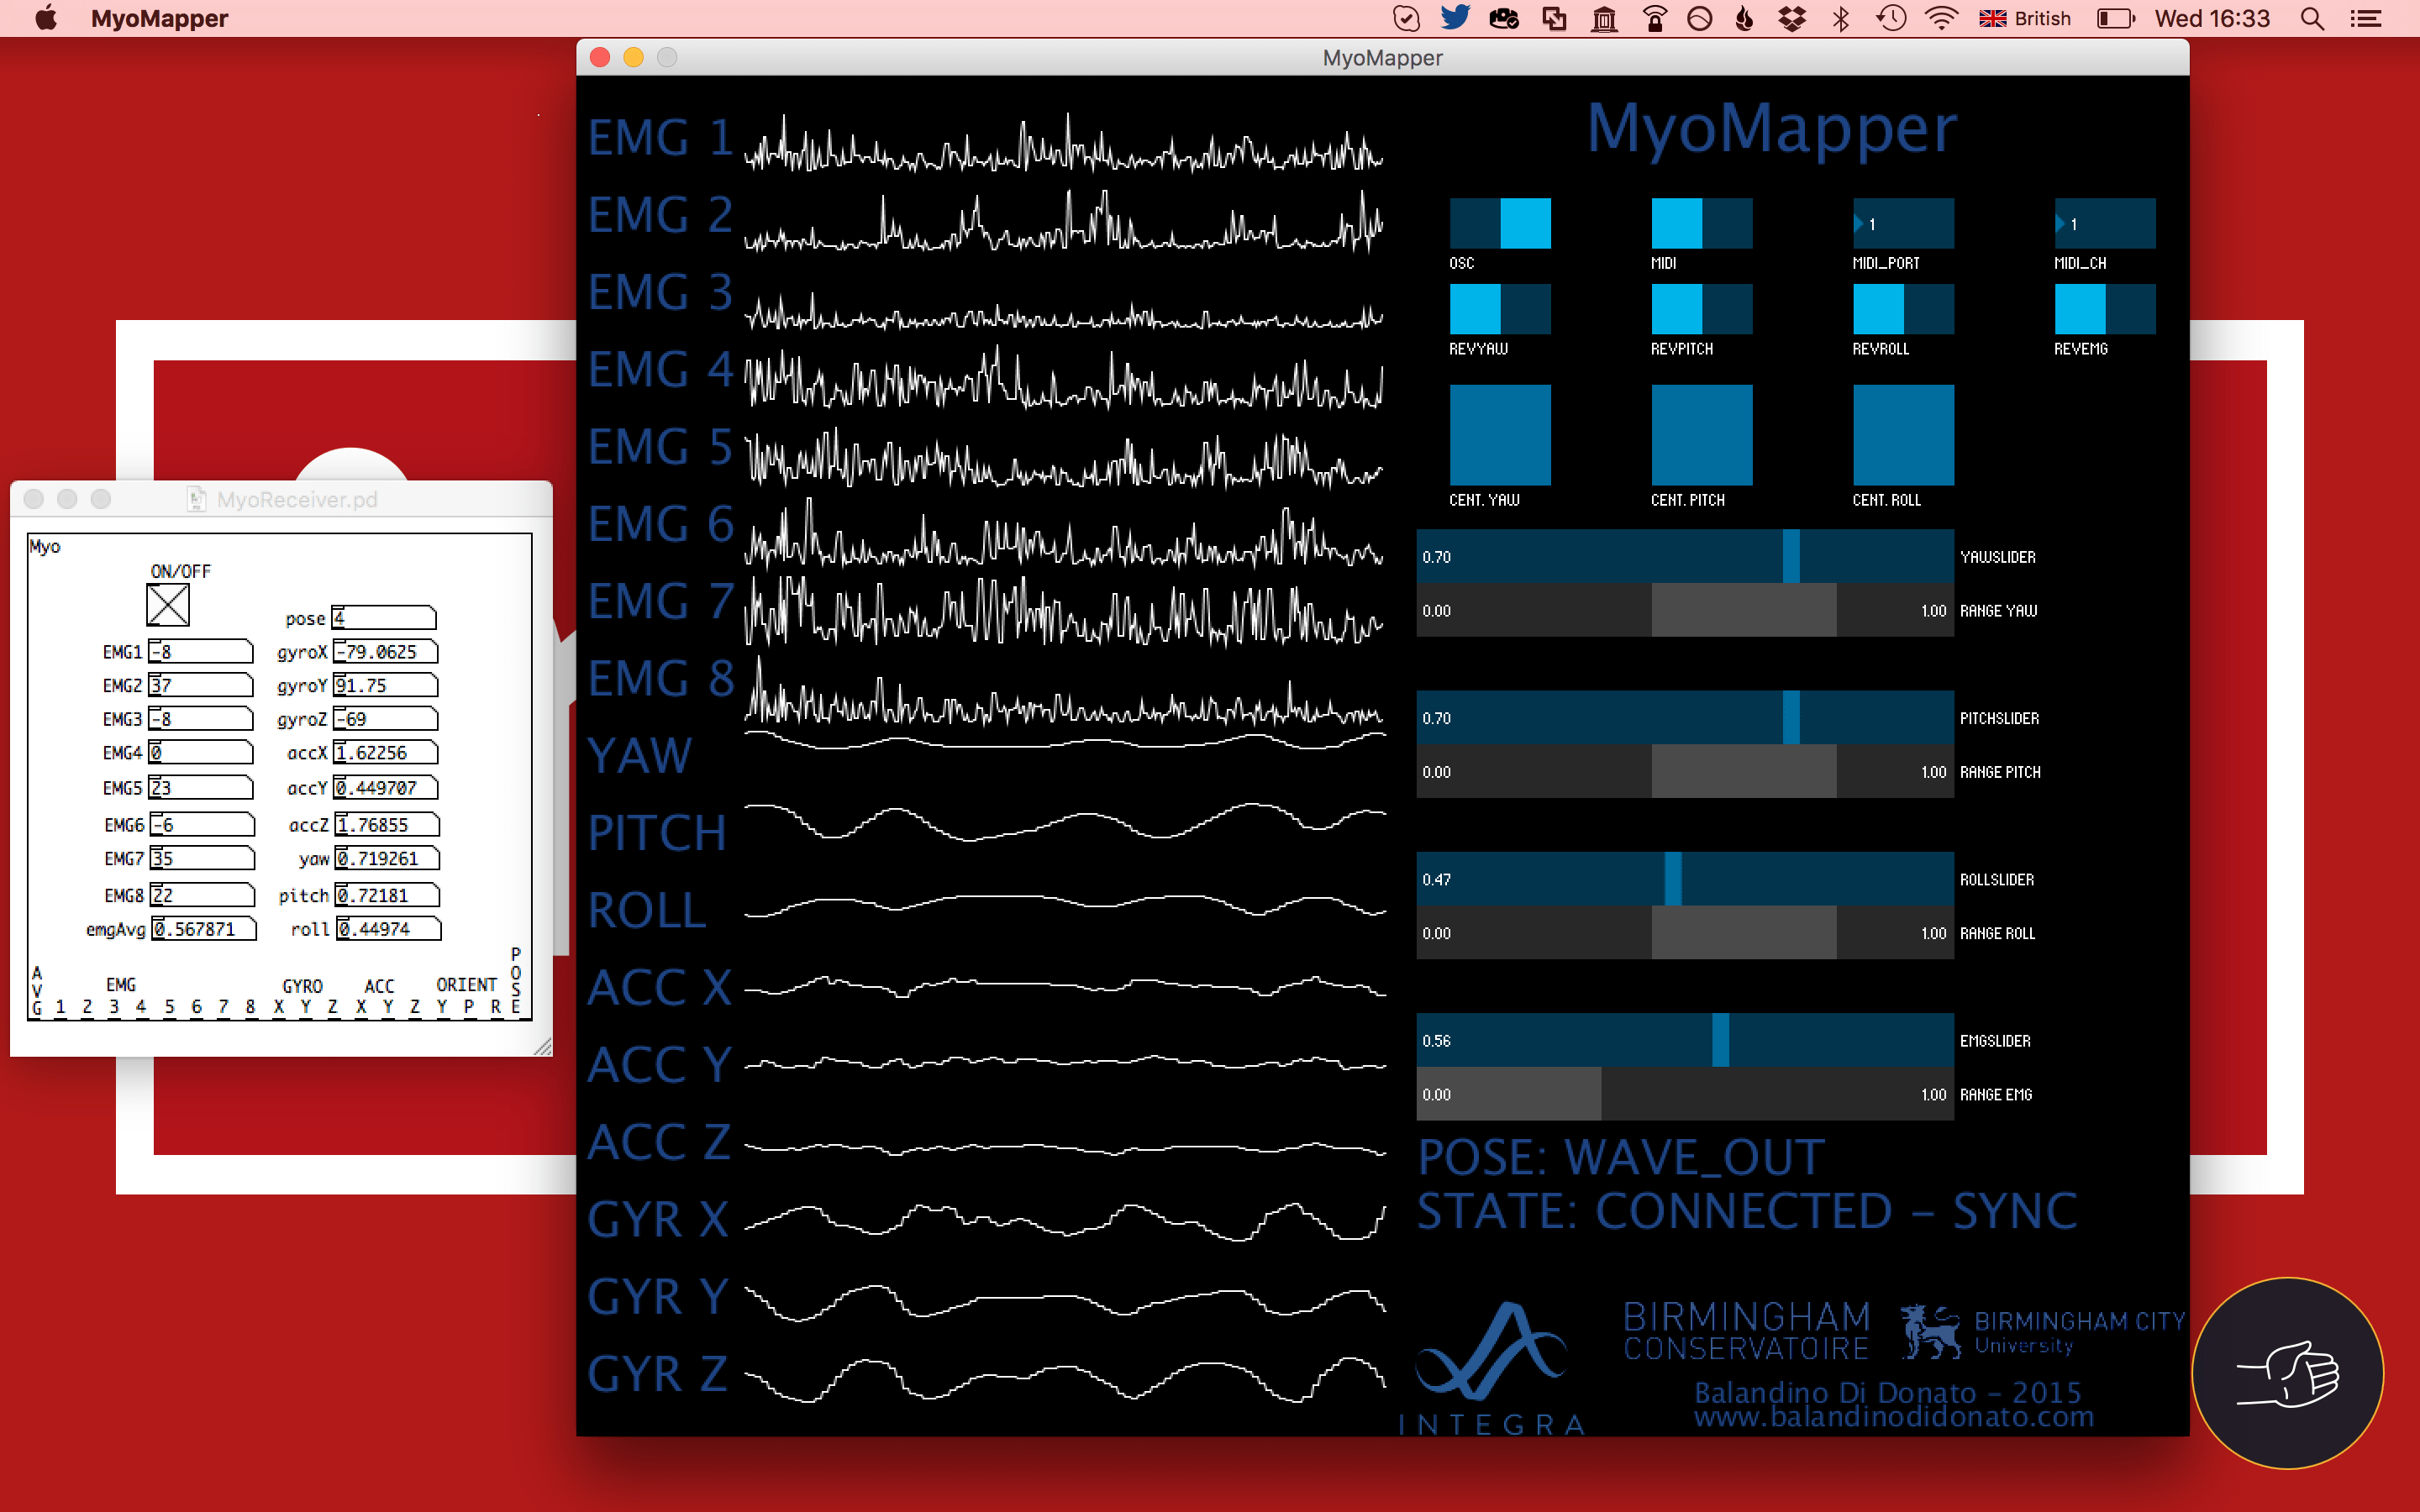Click the game controller menu bar icon

pyautogui.click(x=1504, y=18)
